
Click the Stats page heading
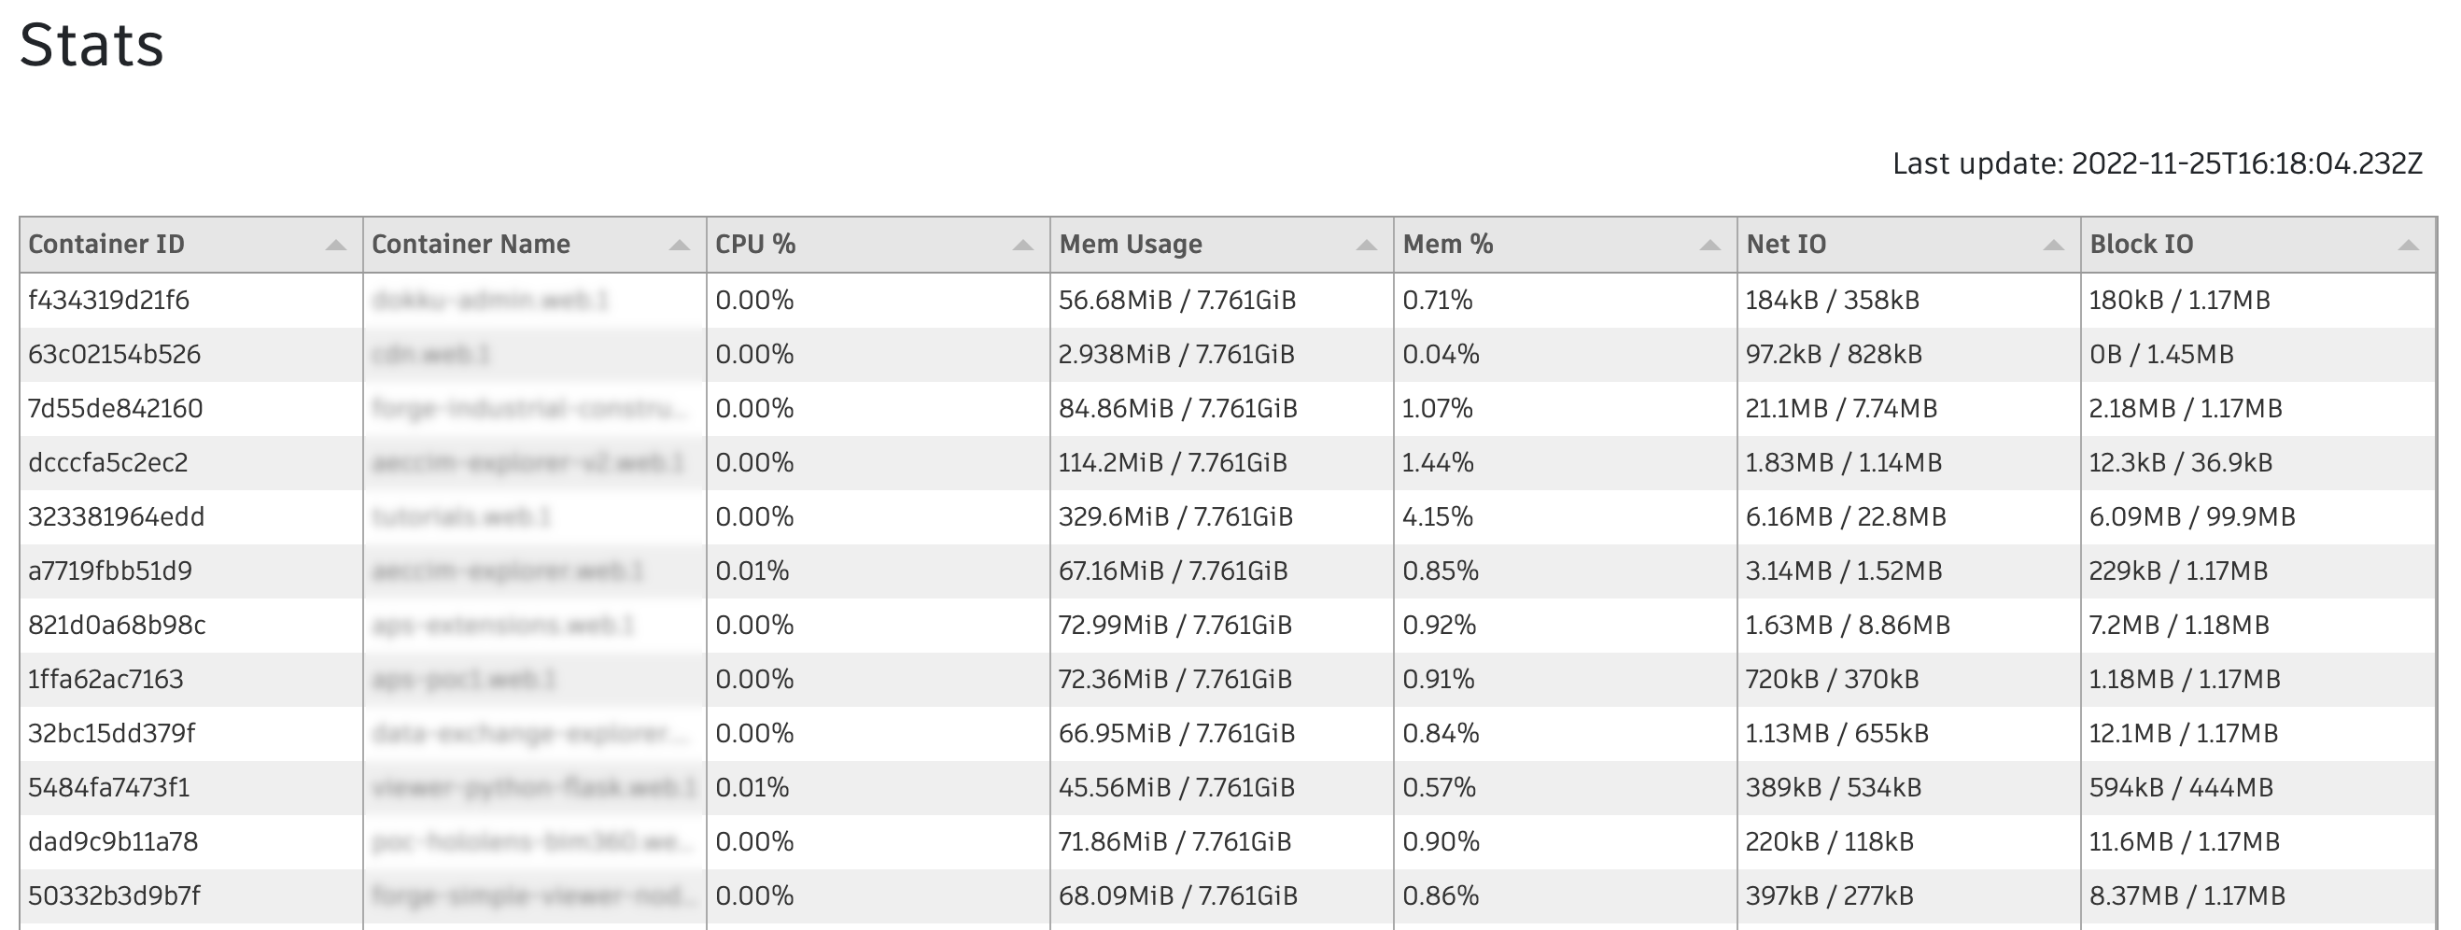[x=91, y=45]
